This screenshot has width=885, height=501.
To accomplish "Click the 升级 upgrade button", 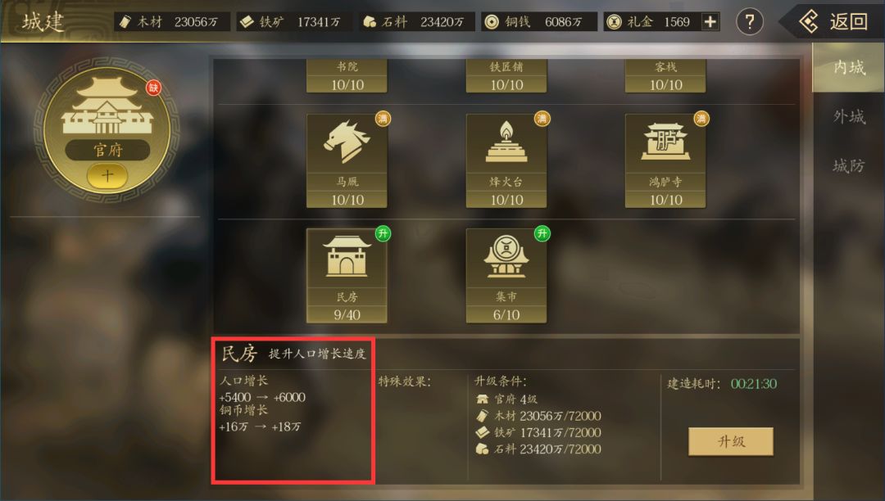I will 730,441.
